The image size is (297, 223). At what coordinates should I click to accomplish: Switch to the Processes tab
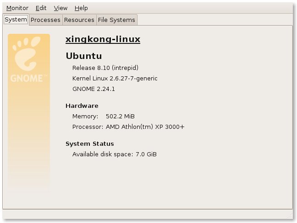pos(45,20)
